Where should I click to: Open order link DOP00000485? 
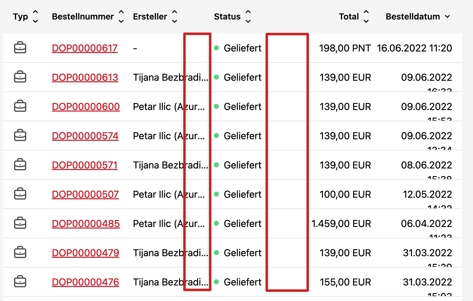click(86, 224)
